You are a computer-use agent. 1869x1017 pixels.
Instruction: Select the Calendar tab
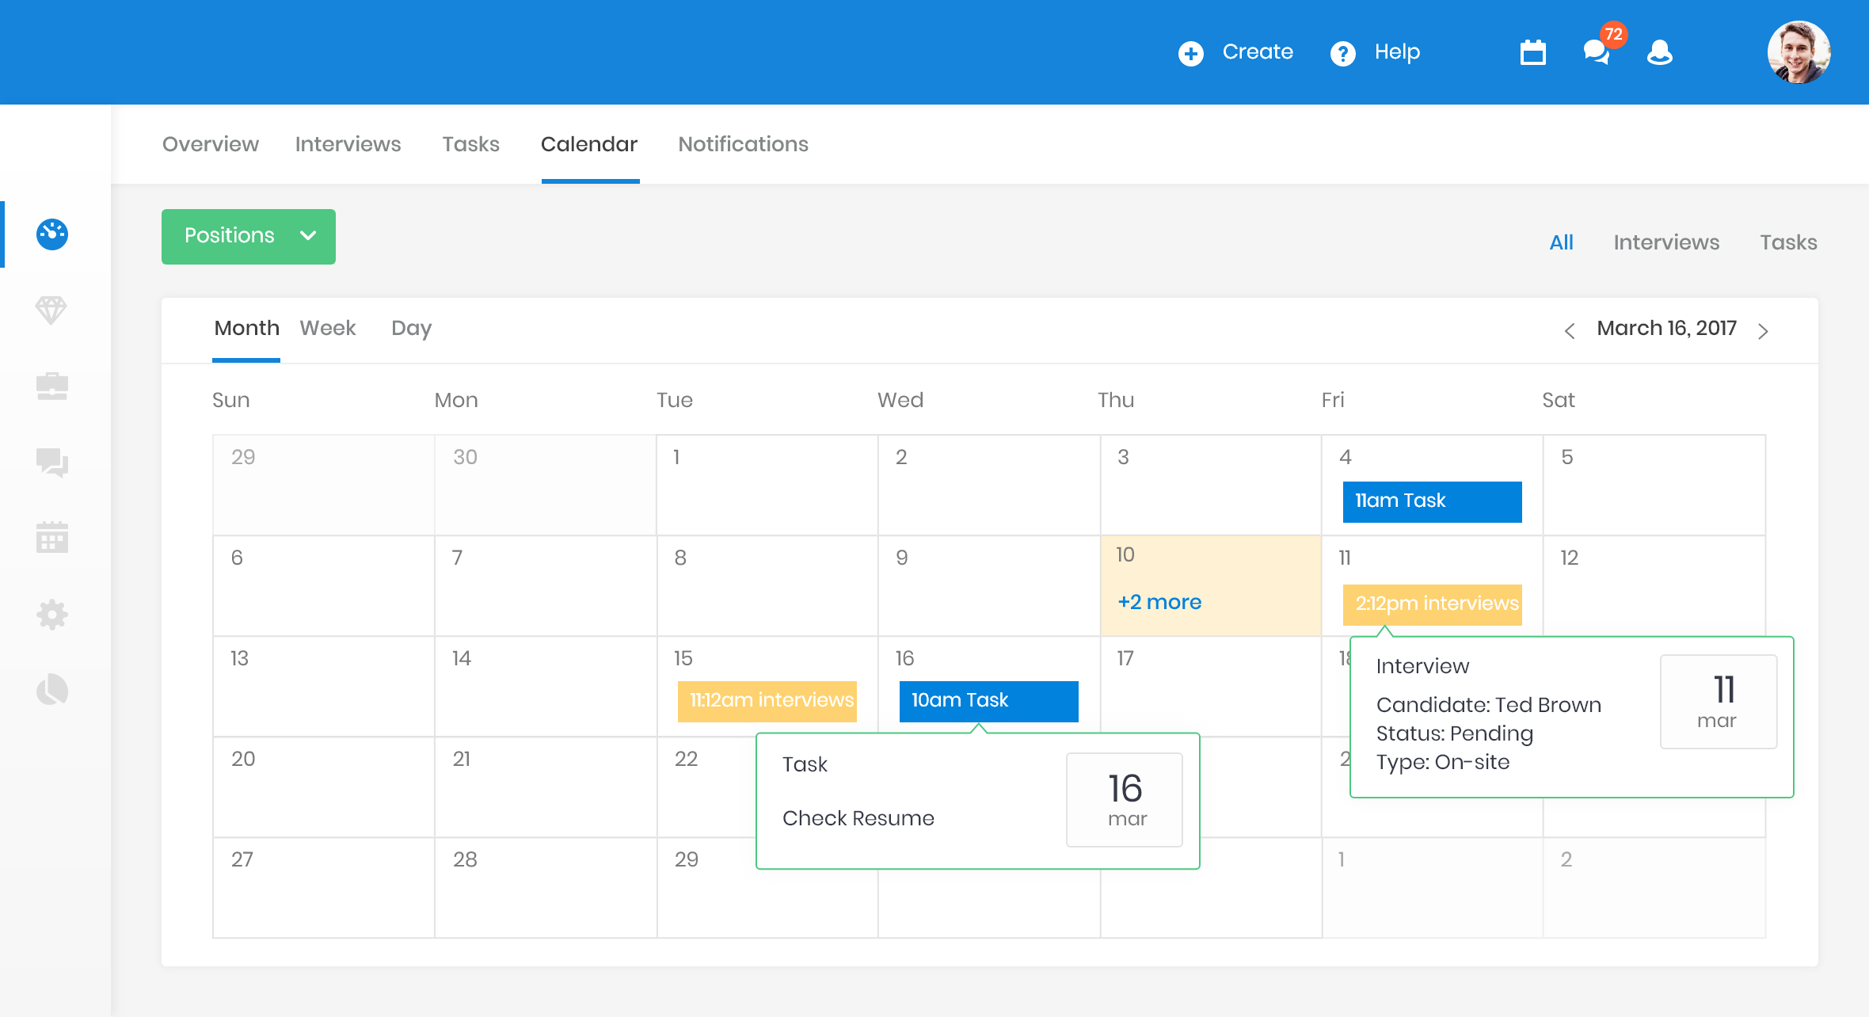click(x=589, y=144)
